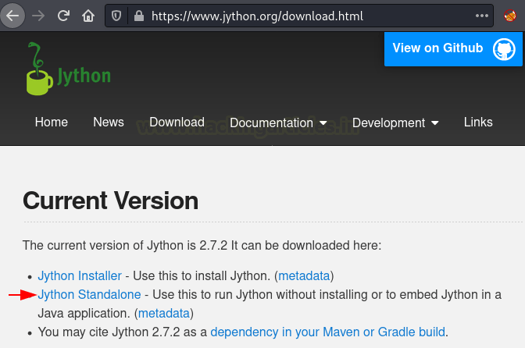Viewport: 525px width, 348px height.
Task: Open the Links nav item
Action: tap(478, 122)
